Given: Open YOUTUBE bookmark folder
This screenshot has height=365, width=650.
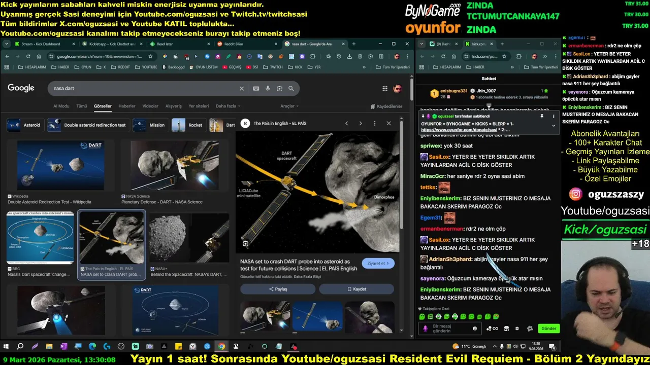Looking at the screenshot, I should click(146, 67).
